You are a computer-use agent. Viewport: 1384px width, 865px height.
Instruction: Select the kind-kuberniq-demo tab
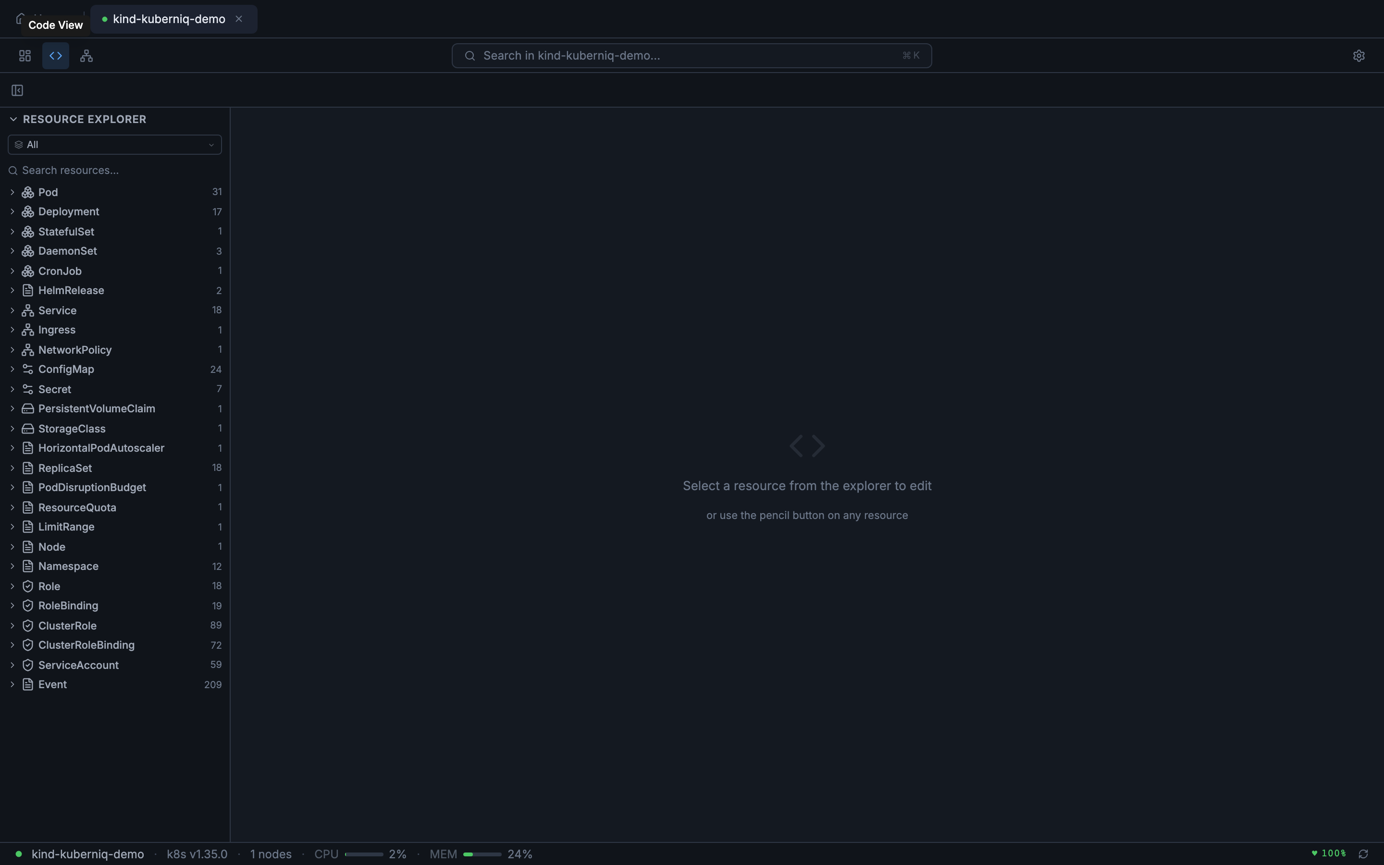(x=169, y=19)
